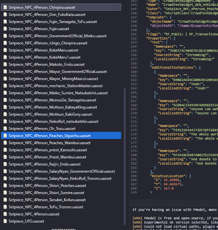Select highlighted Setpiece_NPC_4Person_Peaches_Uguichu.uasset entry

(x=50, y=136)
